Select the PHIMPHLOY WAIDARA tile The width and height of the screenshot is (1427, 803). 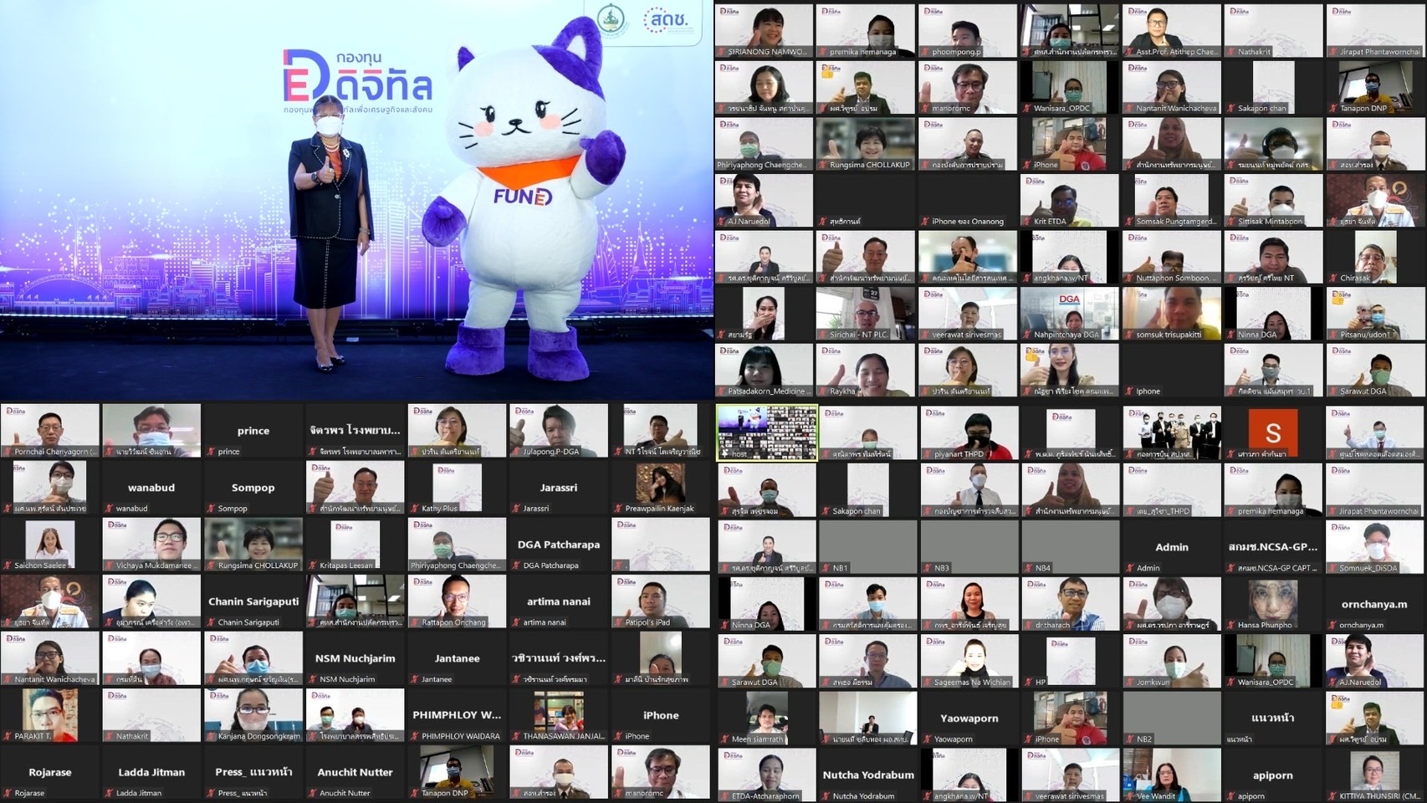[457, 714]
